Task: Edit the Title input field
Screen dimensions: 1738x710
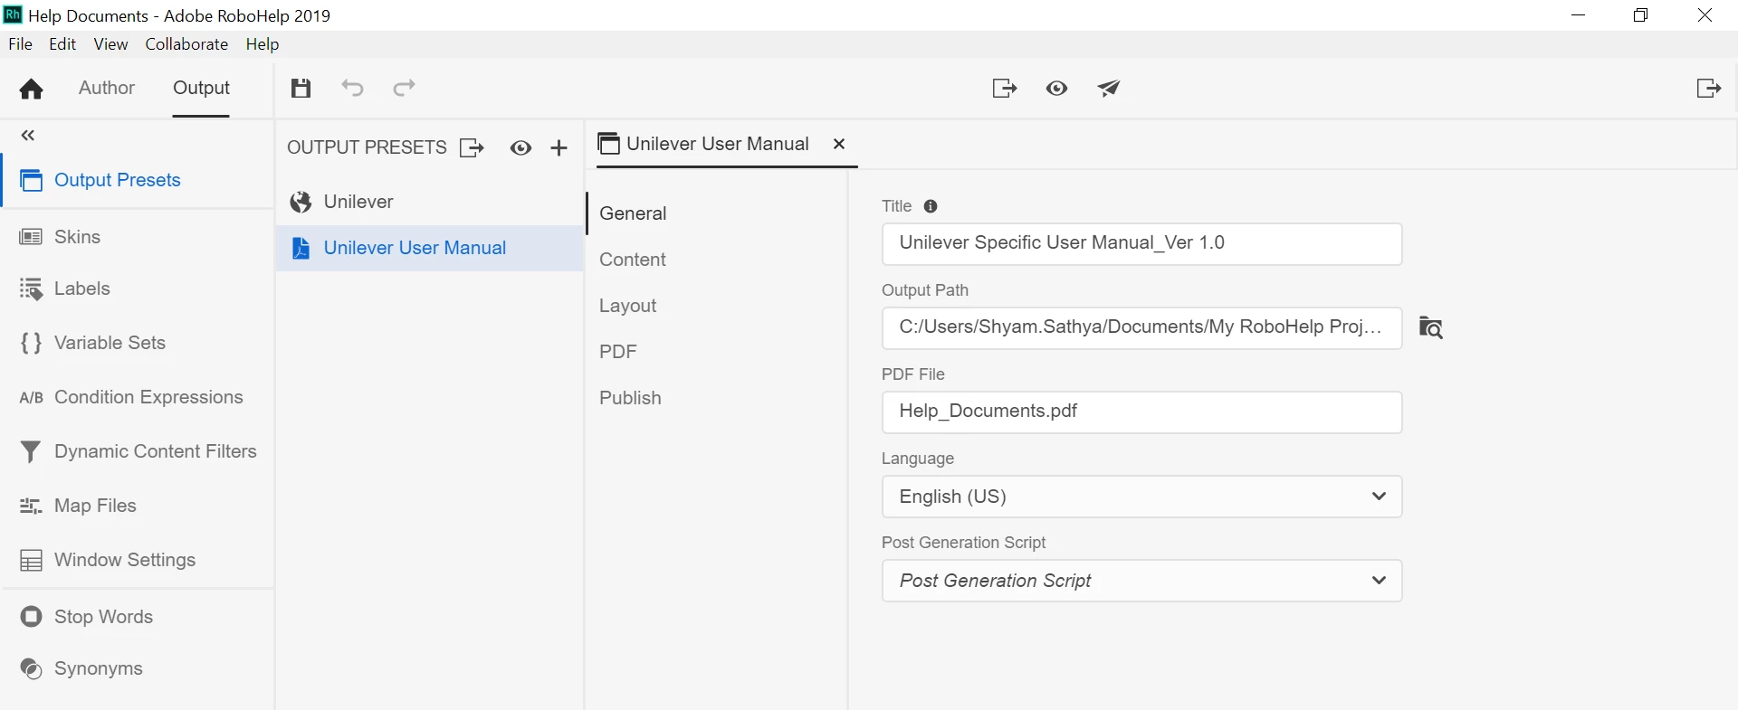Action: 1141,243
